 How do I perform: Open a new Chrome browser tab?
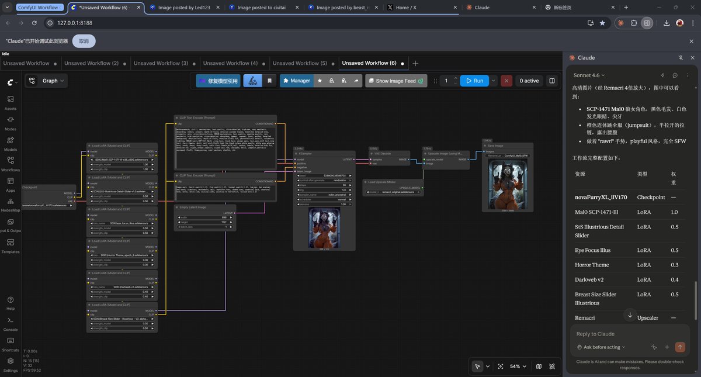pos(626,8)
